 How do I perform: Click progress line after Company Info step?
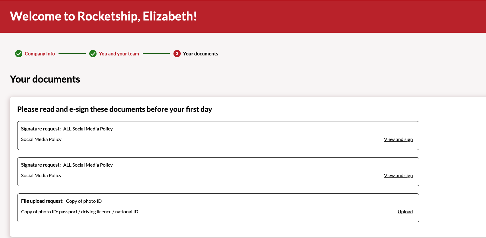pos(72,54)
